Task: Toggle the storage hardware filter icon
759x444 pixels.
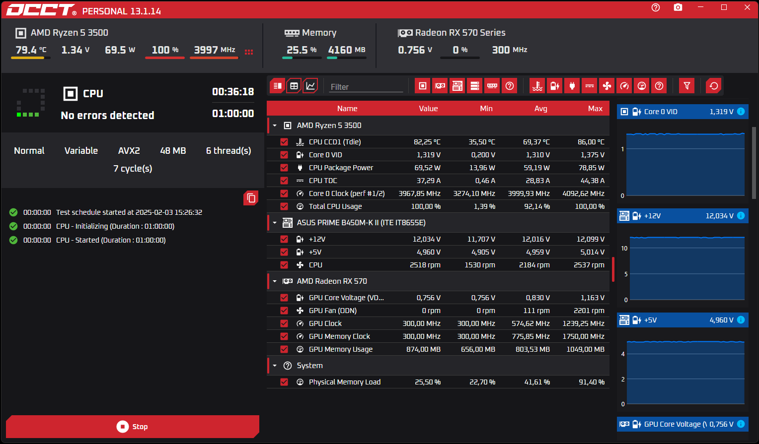Action: (x=475, y=86)
